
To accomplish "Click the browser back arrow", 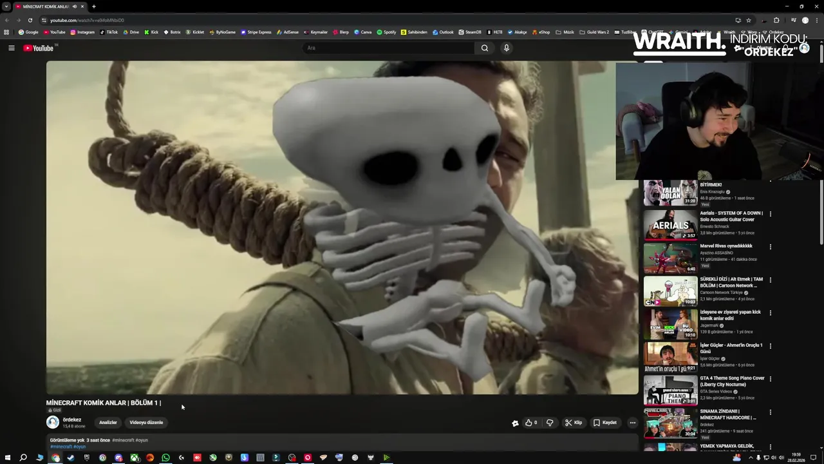I will [6, 20].
